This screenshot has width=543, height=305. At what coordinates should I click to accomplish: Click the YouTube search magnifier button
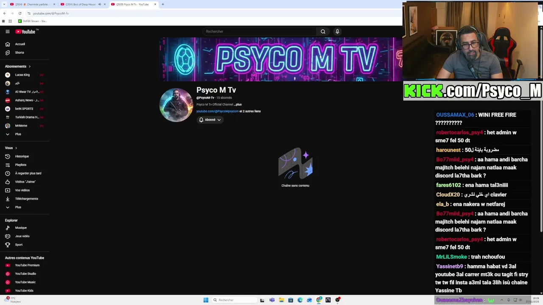pyautogui.click(x=323, y=31)
